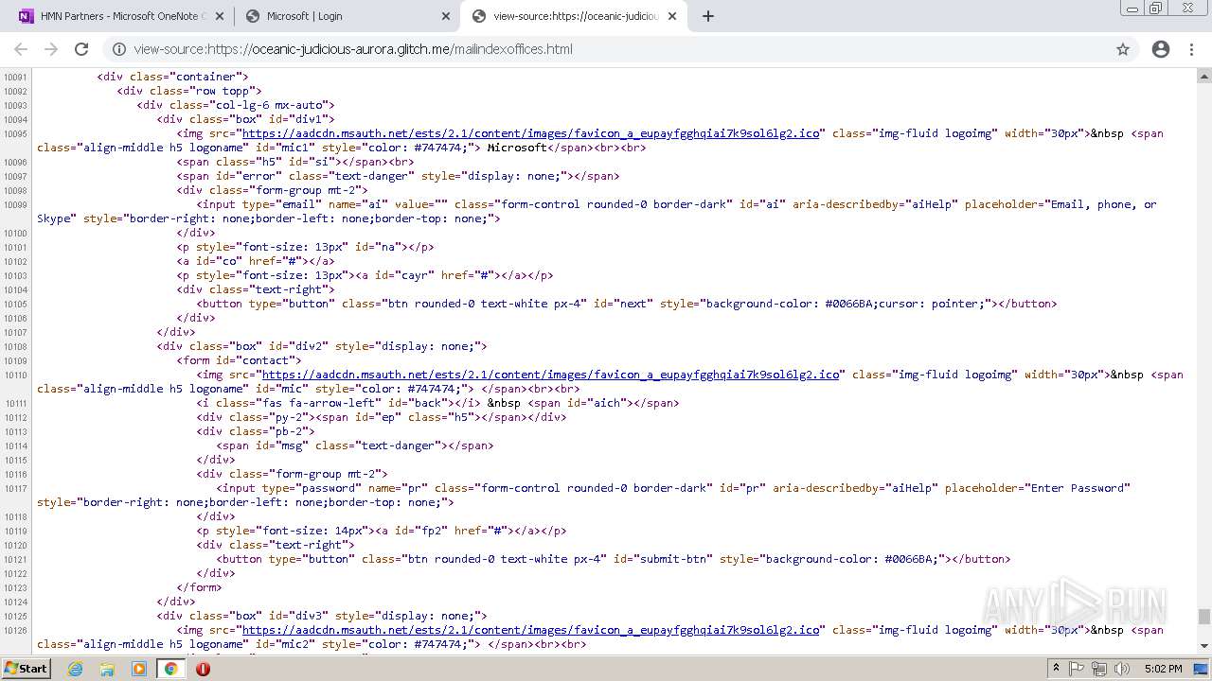The image size is (1212, 681).
Task: Go forward to next page
Action: pos(51,49)
